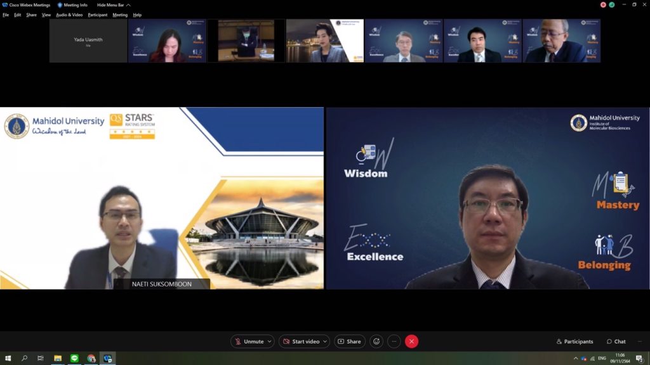Open the Chat panel
Screen dimensions: 650x365
point(616,342)
